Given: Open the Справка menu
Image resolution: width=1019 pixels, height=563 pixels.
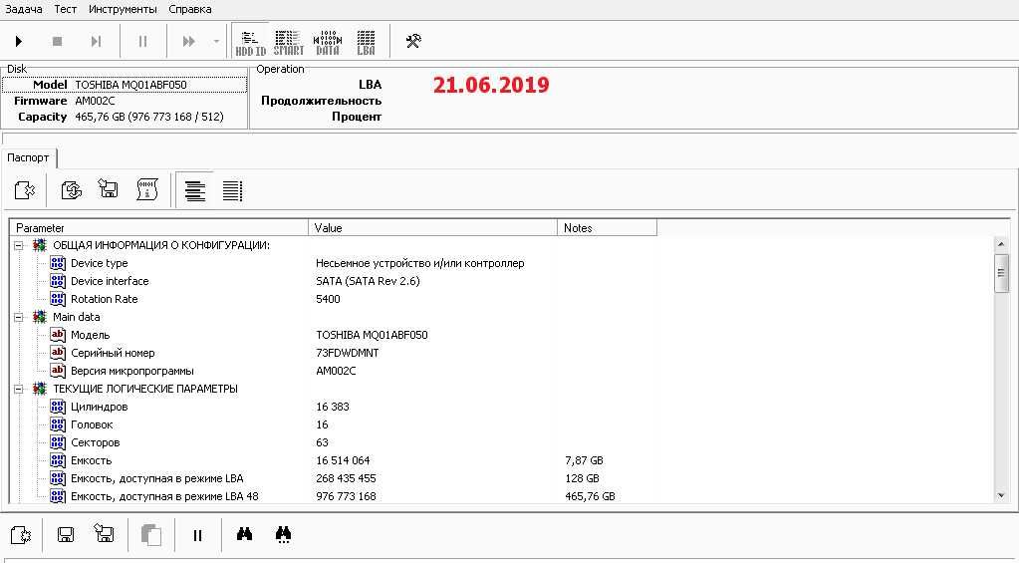Looking at the screenshot, I should click(190, 9).
